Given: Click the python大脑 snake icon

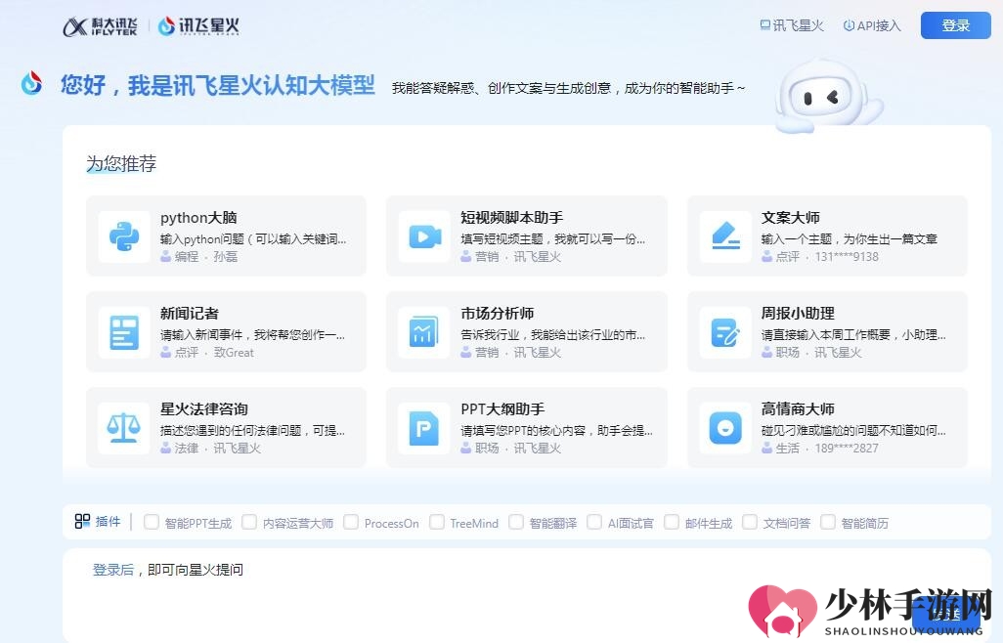Looking at the screenshot, I should click(124, 236).
